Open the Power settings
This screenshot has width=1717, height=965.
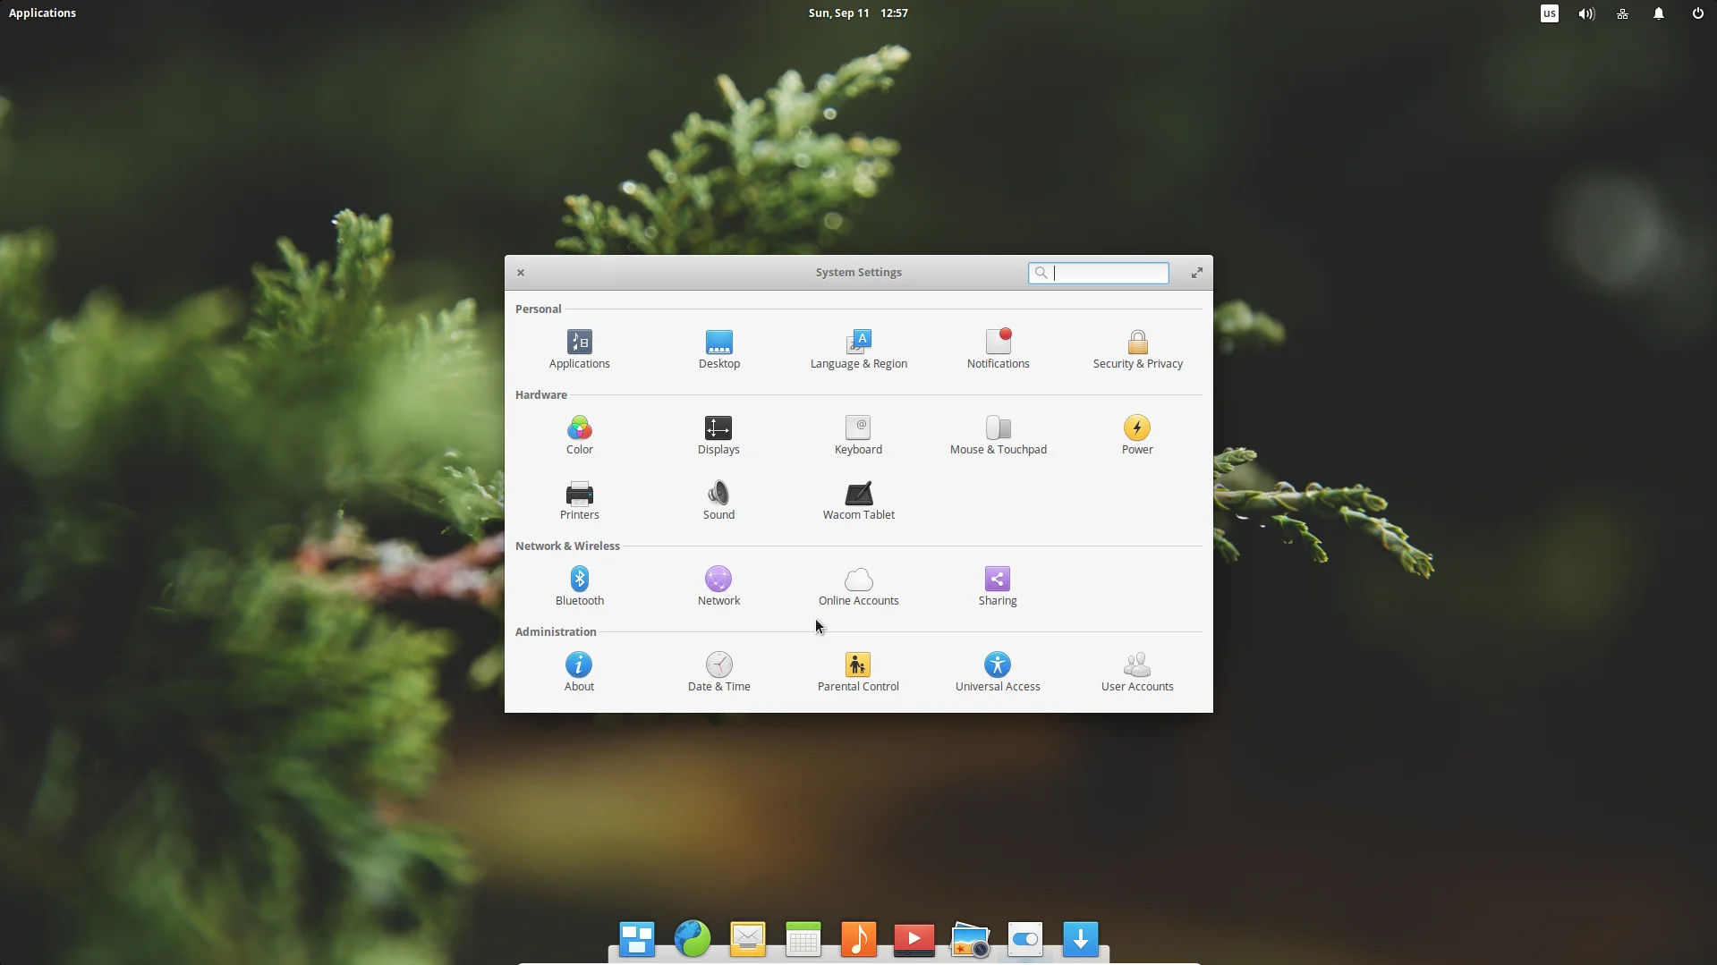point(1137,436)
